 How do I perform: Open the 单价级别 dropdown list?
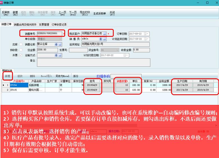click(60, 39)
